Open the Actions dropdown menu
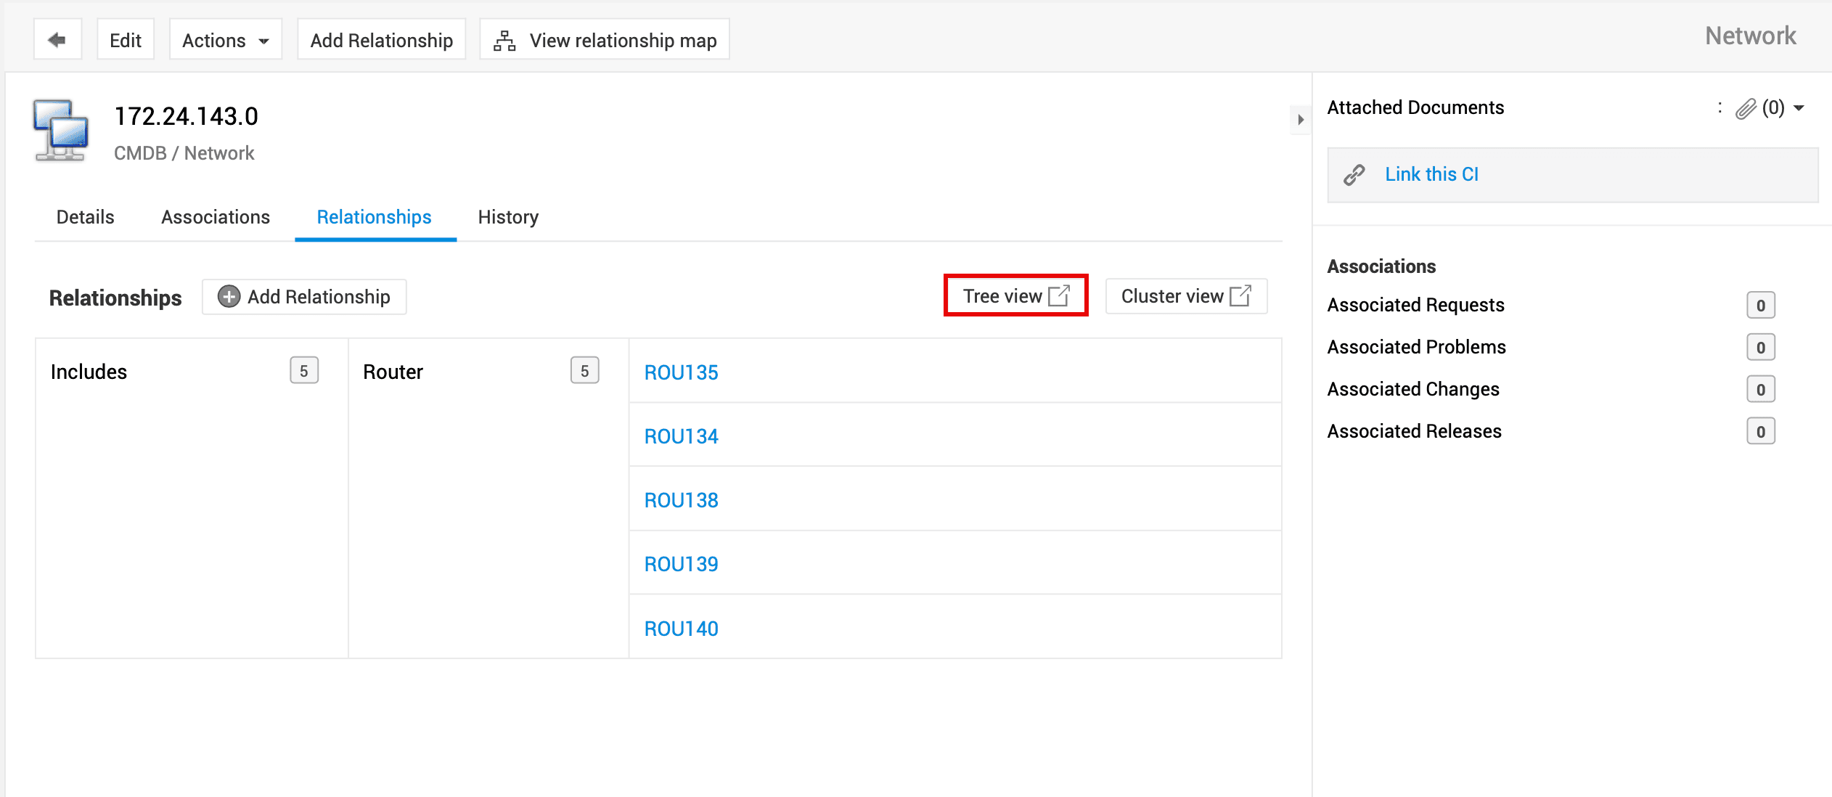 coord(225,40)
